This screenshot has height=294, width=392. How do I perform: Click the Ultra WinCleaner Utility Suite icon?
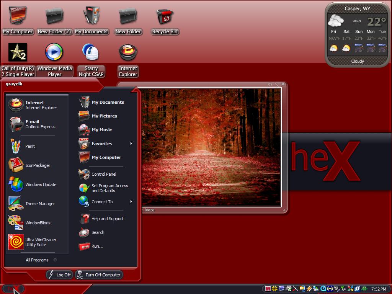pyautogui.click(x=16, y=242)
